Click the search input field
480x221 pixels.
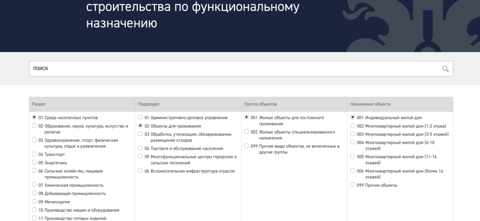(232, 69)
